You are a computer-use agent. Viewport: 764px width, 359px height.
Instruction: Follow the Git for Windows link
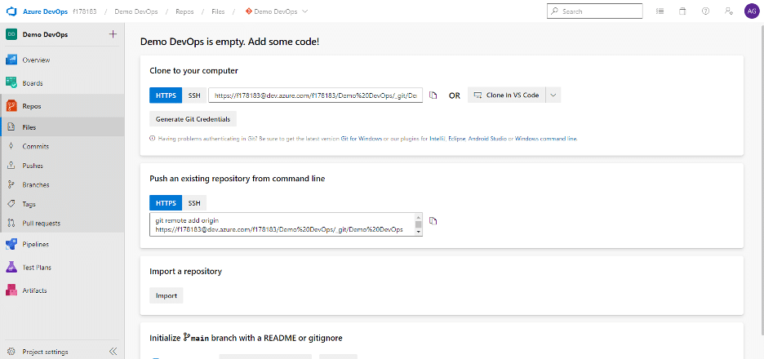(x=361, y=139)
